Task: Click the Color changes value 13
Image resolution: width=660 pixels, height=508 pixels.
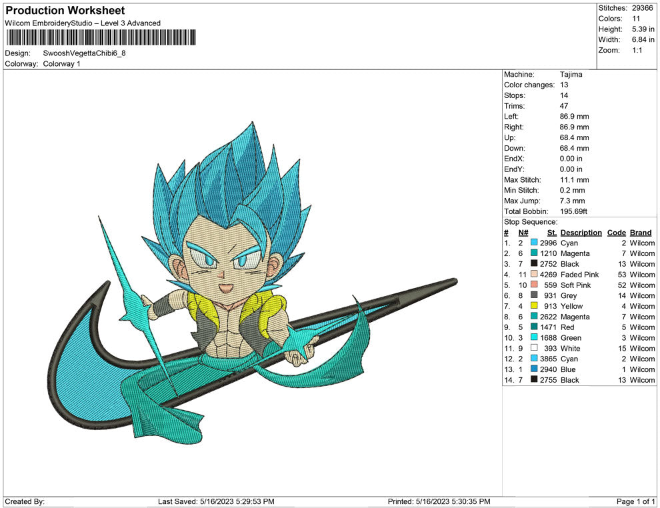Action: tap(564, 85)
